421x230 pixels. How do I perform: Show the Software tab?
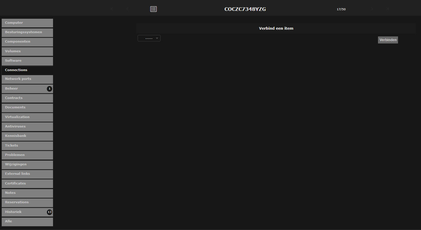27,61
